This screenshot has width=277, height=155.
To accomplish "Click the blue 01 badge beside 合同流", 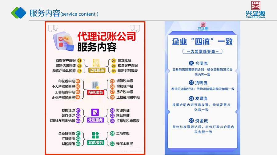I will [x=191, y=63].
